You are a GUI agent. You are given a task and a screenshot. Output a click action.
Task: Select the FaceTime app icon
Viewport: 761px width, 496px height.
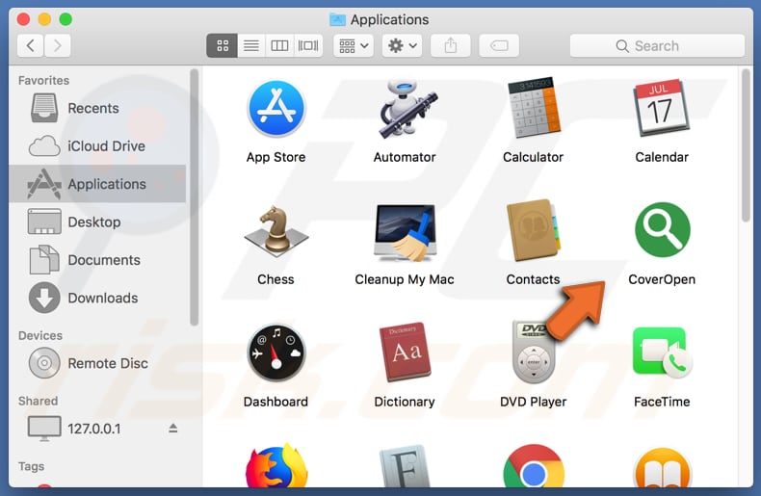(662, 352)
